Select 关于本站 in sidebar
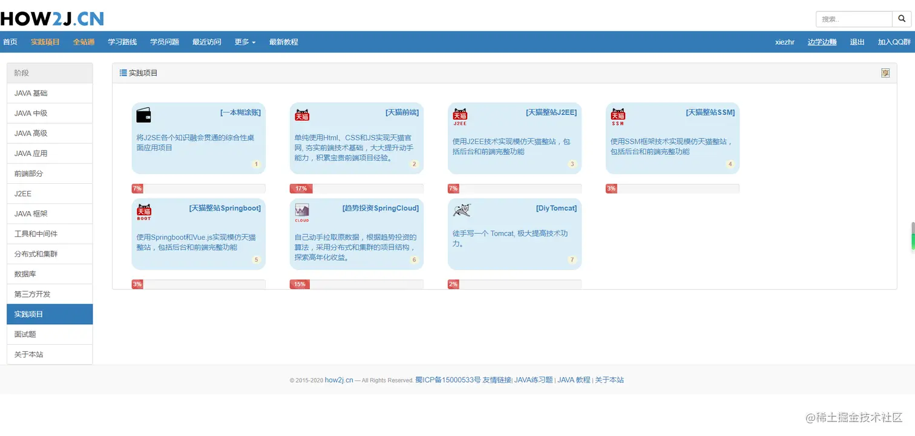 tap(50, 354)
